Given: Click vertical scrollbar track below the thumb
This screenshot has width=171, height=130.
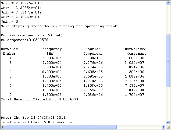Looking at the screenshot, I should (x=168, y=104).
